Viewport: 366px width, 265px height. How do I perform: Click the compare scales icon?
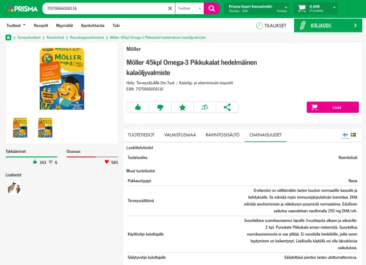(205, 107)
